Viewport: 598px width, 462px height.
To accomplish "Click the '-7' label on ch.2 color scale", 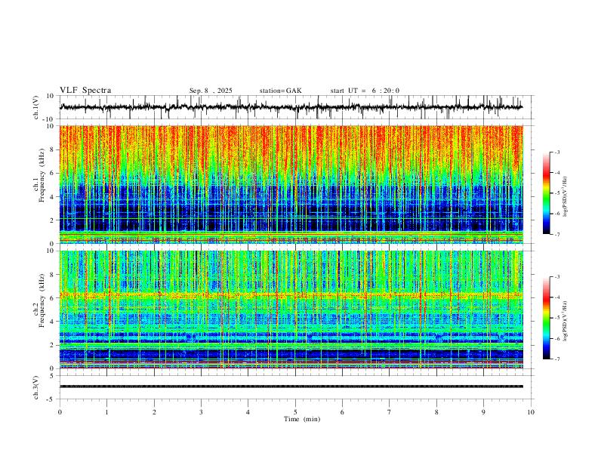I will (557, 359).
